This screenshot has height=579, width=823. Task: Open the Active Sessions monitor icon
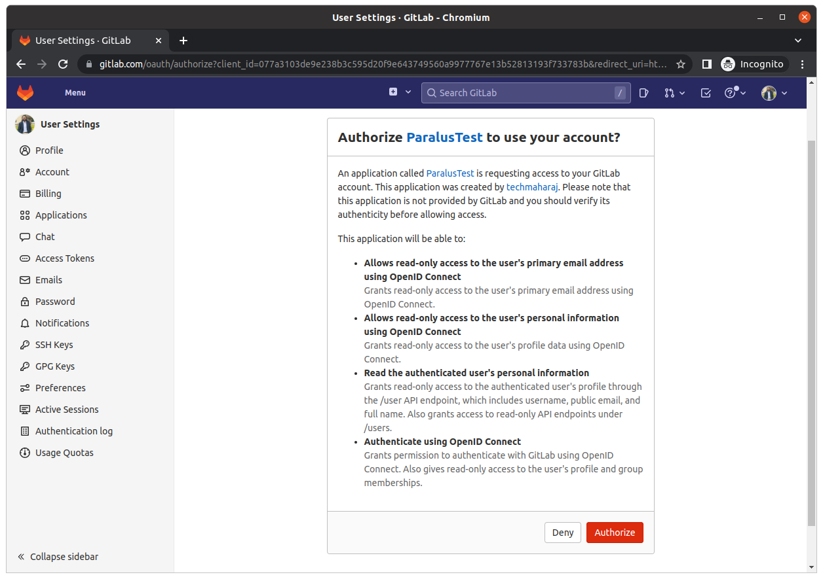click(x=25, y=410)
